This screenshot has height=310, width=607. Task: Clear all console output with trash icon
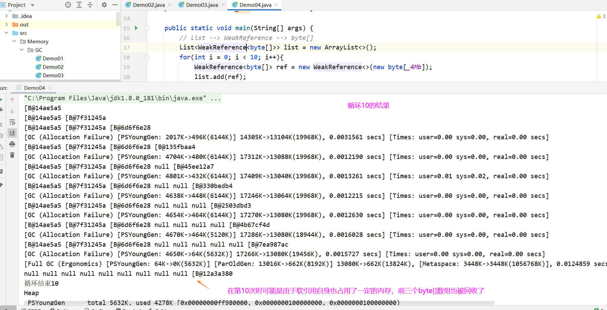tap(12, 155)
